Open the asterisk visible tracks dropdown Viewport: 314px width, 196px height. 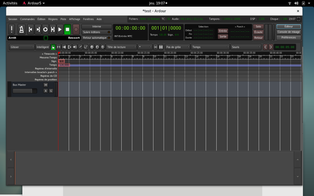pos(145,47)
